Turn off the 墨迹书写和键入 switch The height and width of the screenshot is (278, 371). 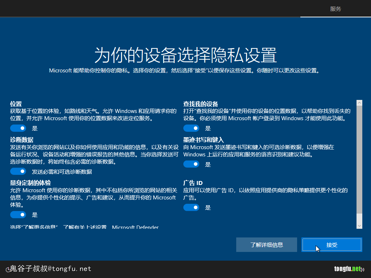click(191, 164)
